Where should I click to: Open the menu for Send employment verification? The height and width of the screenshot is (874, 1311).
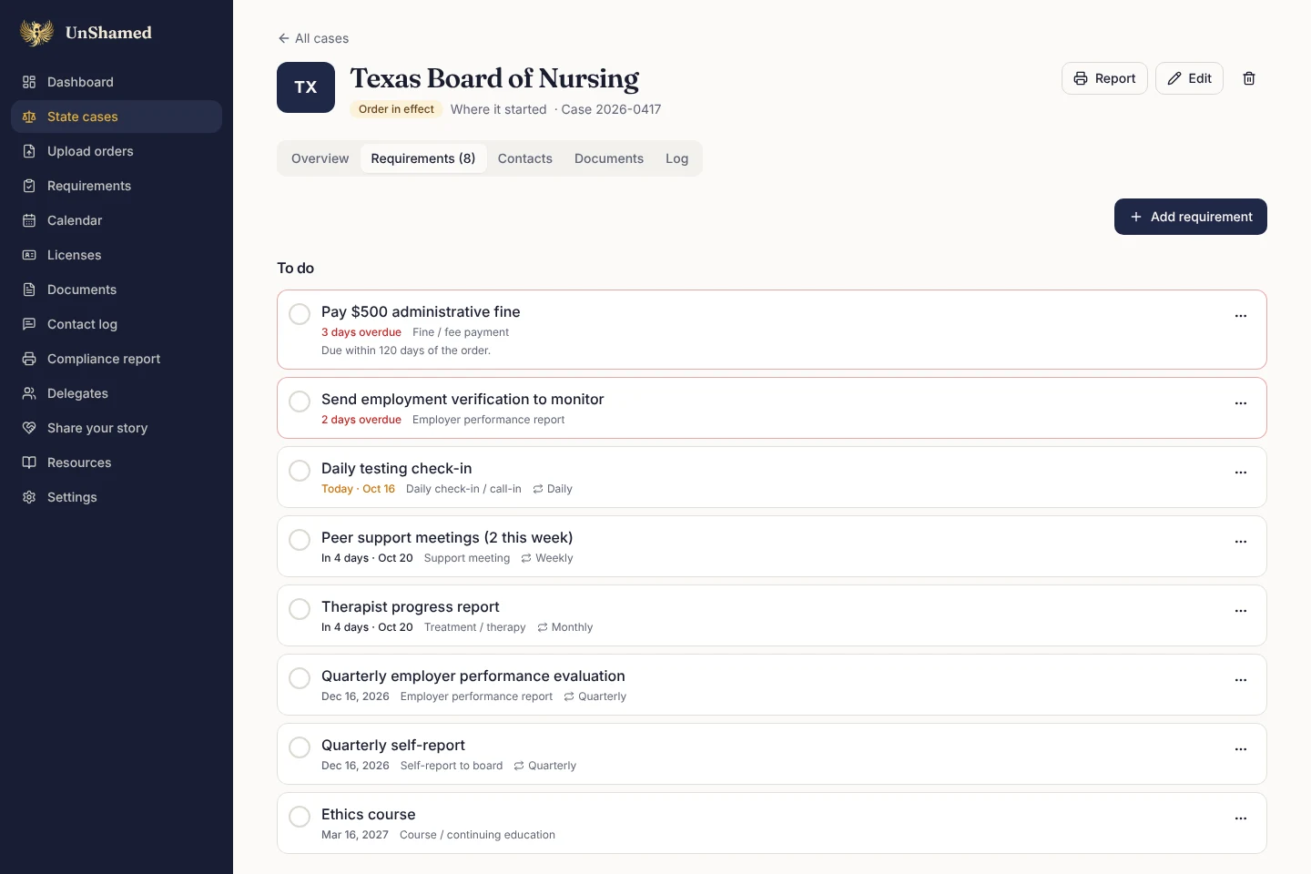[1241, 403]
